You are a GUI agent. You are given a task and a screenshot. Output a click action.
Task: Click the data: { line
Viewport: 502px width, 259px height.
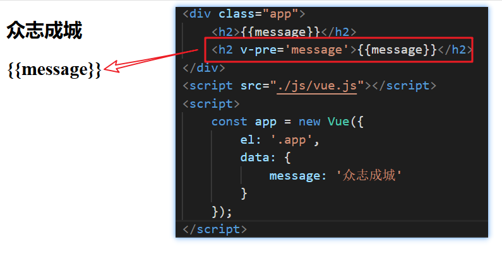tap(265, 158)
